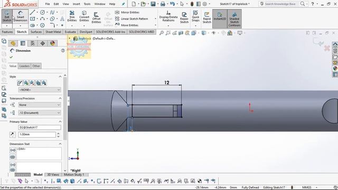
Task: Open the Tools menu
Action: pyautogui.click(x=87, y=4)
